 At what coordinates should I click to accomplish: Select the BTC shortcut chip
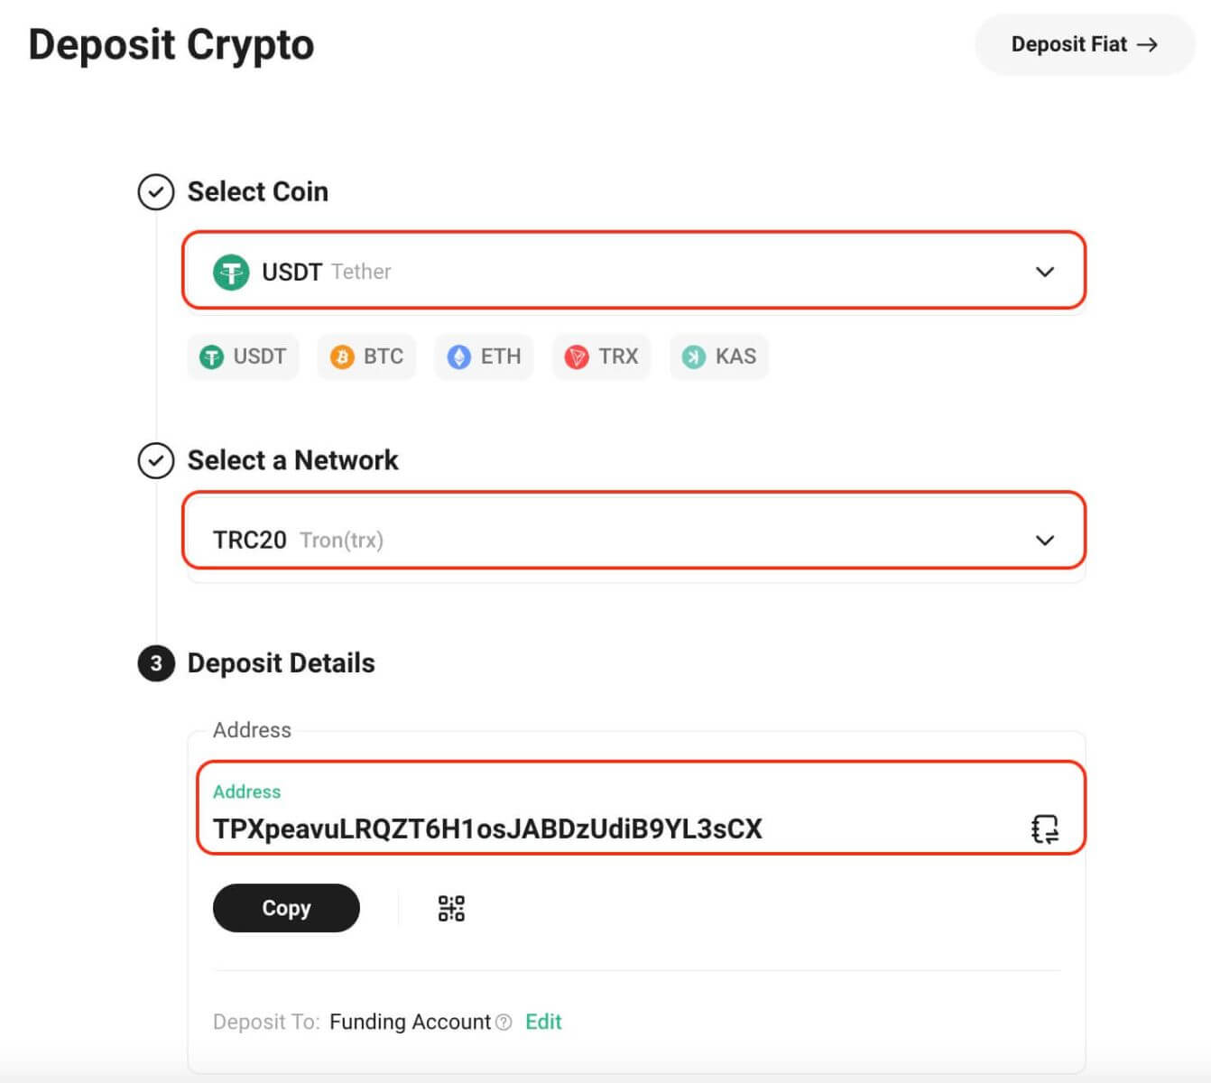click(366, 356)
